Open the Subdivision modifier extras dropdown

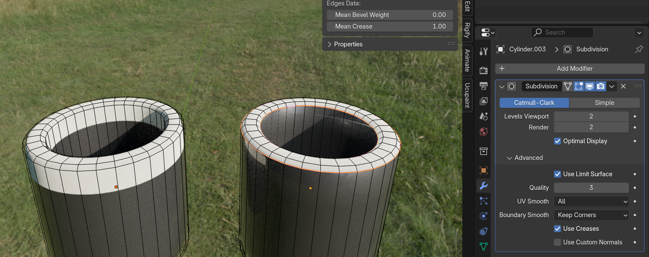612,87
